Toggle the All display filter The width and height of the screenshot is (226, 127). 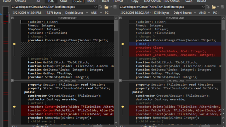[x=38, y=1]
